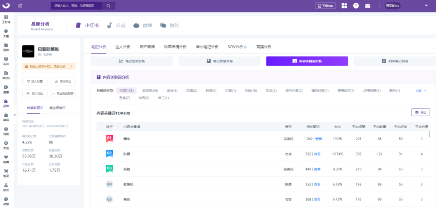Open the 商品 sidebar icon
This screenshot has height=208, width=436.
coord(6,117)
